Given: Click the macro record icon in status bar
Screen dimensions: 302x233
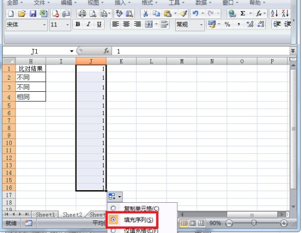Looking at the screenshot, I should coord(29,223).
